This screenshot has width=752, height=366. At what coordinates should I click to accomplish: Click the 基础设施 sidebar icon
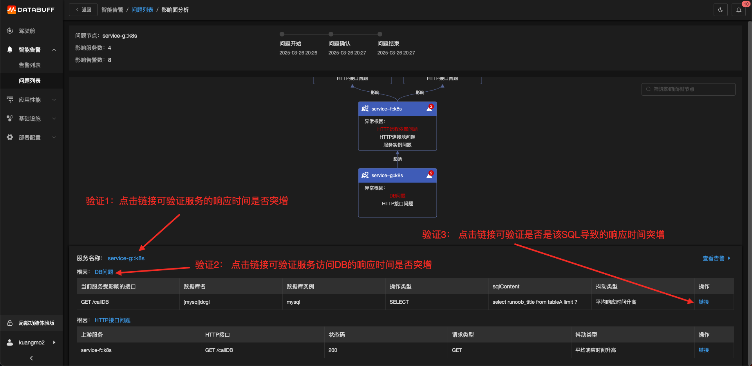[10, 118]
